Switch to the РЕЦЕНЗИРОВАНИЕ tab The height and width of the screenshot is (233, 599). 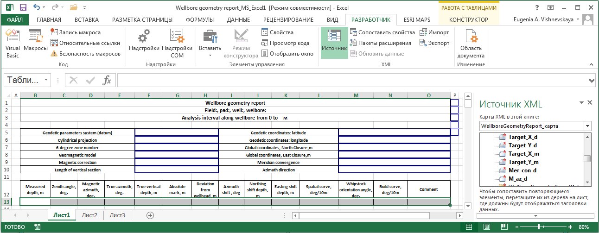(288, 19)
